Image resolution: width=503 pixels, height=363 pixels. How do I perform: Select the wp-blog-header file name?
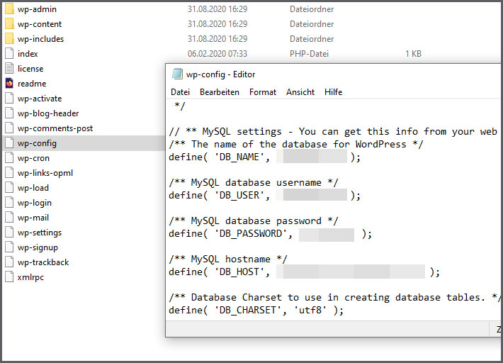pos(48,113)
